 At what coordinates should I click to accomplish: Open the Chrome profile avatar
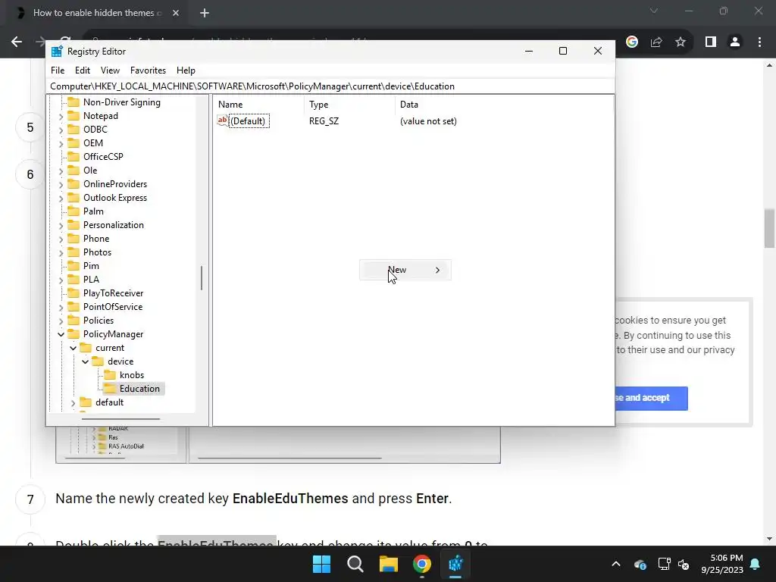click(x=735, y=42)
